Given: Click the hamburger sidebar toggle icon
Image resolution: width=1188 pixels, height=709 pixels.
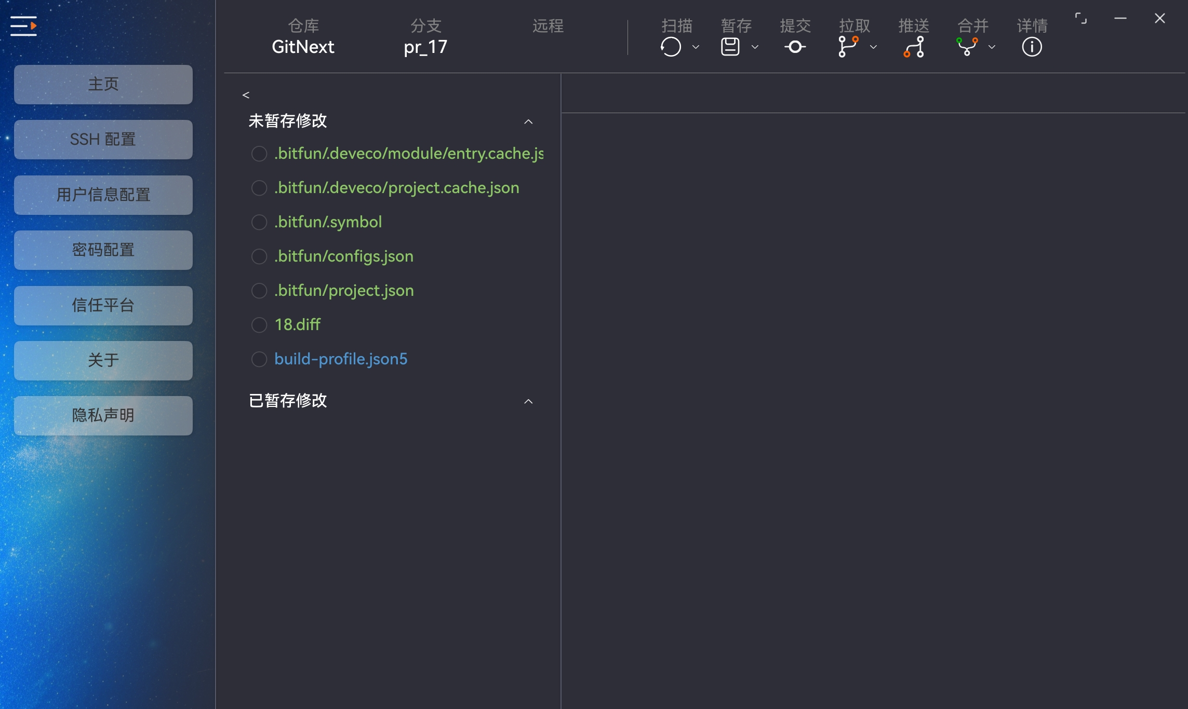Looking at the screenshot, I should (x=23, y=25).
